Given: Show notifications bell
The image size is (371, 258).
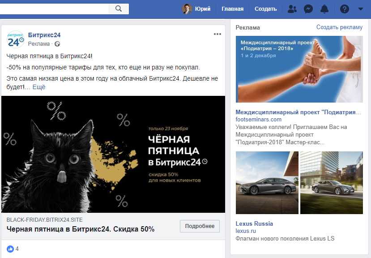Looking at the screenshot, I should point(324,9).
